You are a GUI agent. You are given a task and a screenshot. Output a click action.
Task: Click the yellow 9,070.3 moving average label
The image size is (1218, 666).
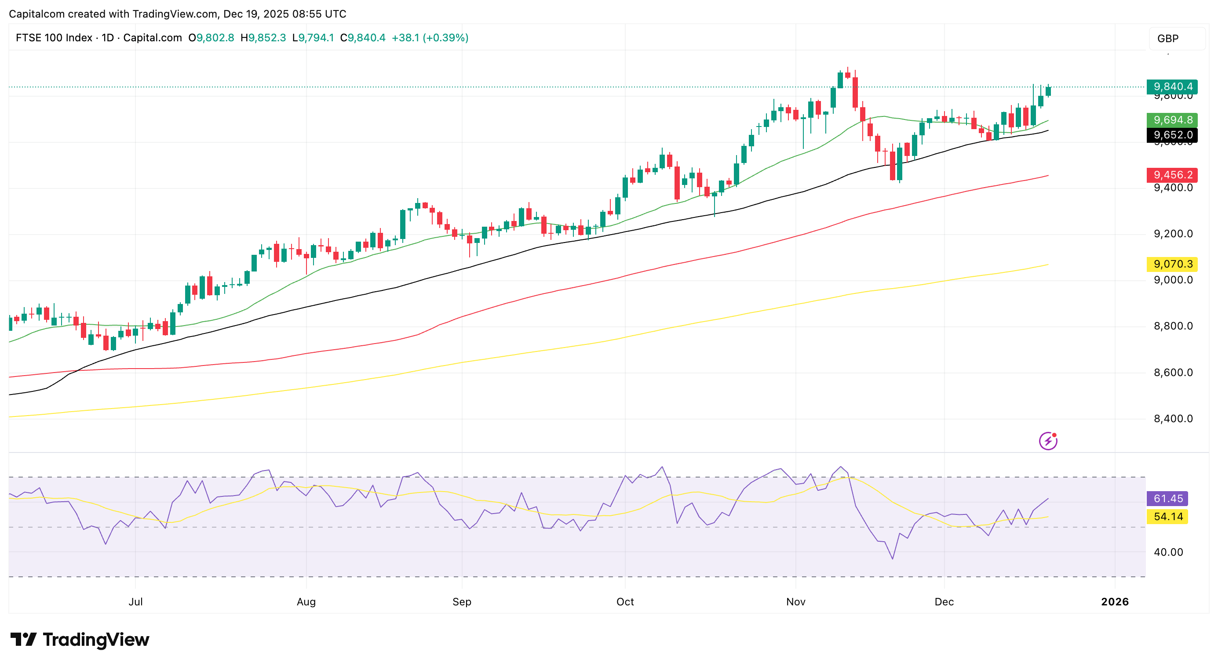[1172, 264]
